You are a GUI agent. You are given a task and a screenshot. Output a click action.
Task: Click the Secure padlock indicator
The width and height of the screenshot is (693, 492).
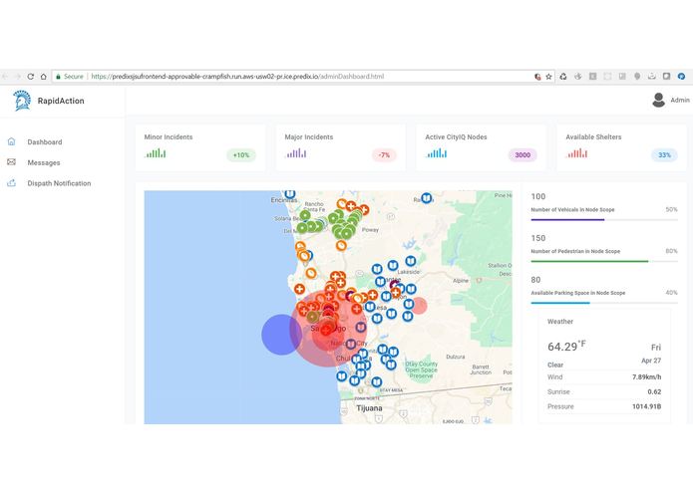click(x=70, y=77)
